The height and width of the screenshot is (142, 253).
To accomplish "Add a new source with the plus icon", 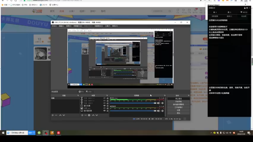I will click(82, 115).
